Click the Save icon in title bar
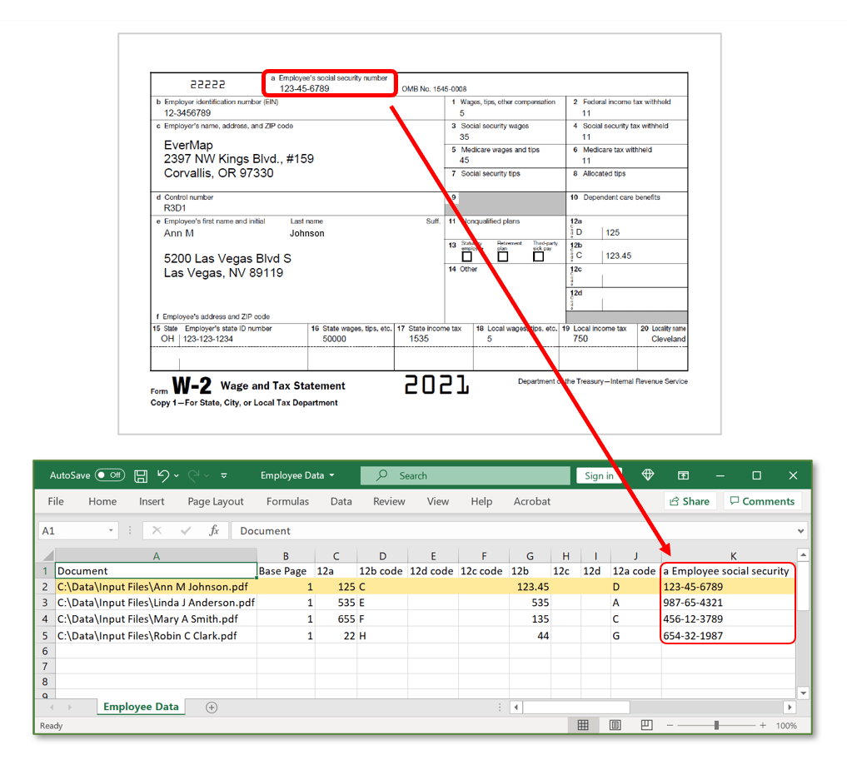The image size is (847, 775). point(141,475)
